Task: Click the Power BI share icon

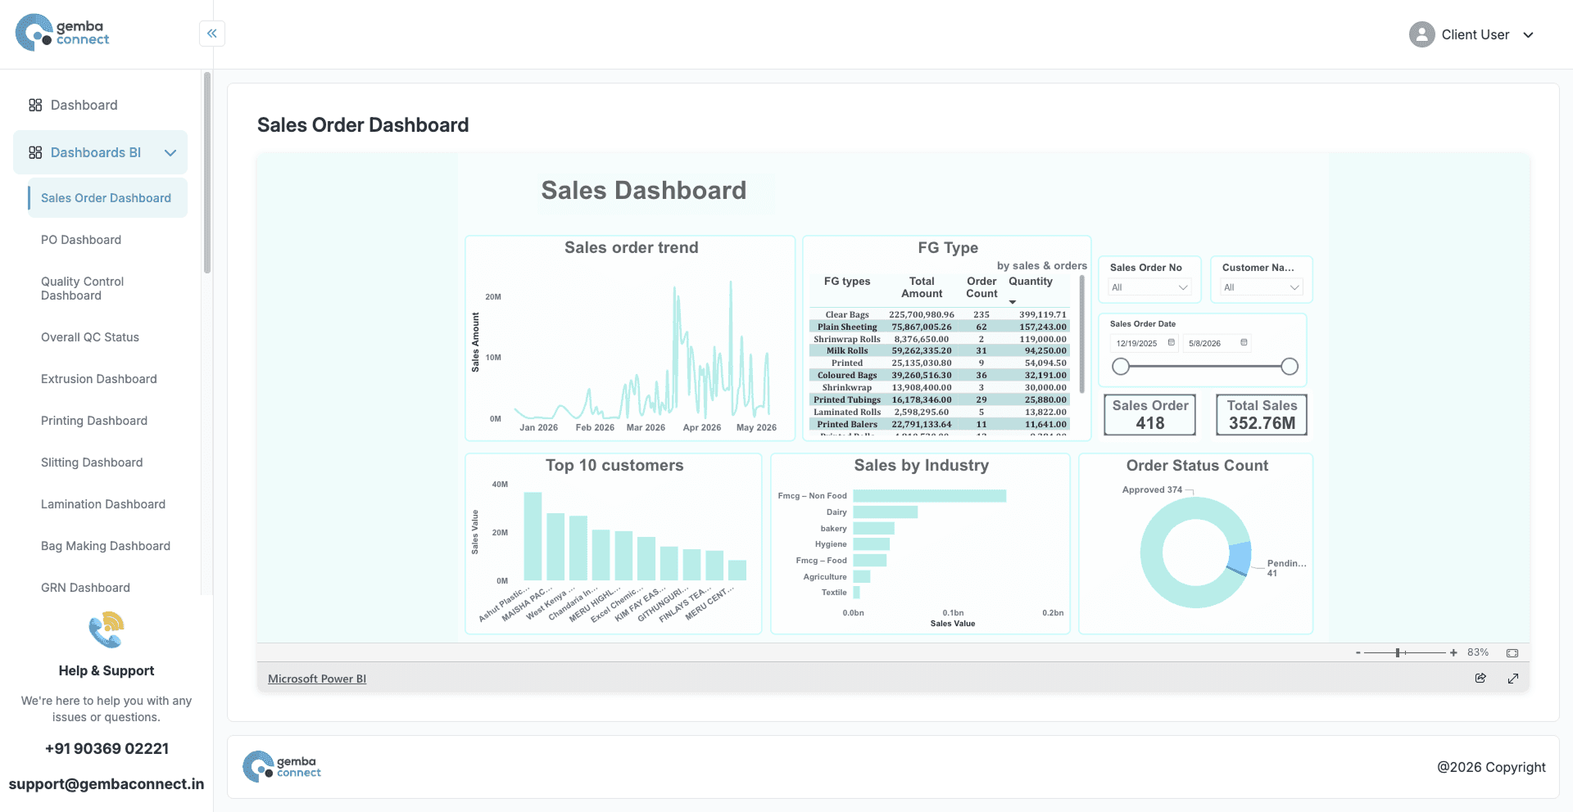Action: pyautogui.click(x=1480, y=678)
